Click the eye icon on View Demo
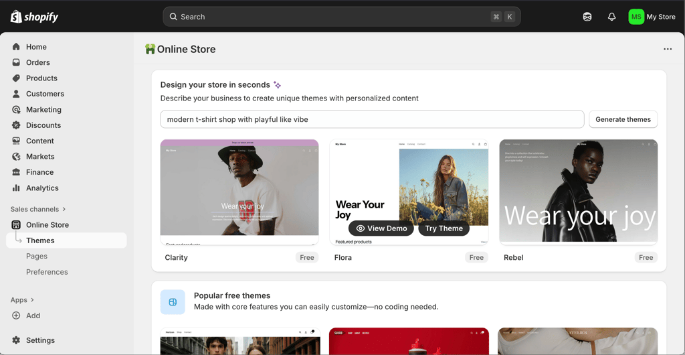685x355 pixels. coord(361,228)
